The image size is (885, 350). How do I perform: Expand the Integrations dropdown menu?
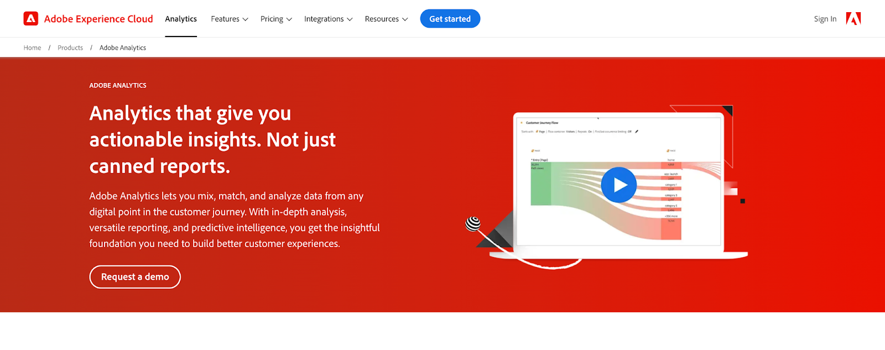click(x=328, y=19)
